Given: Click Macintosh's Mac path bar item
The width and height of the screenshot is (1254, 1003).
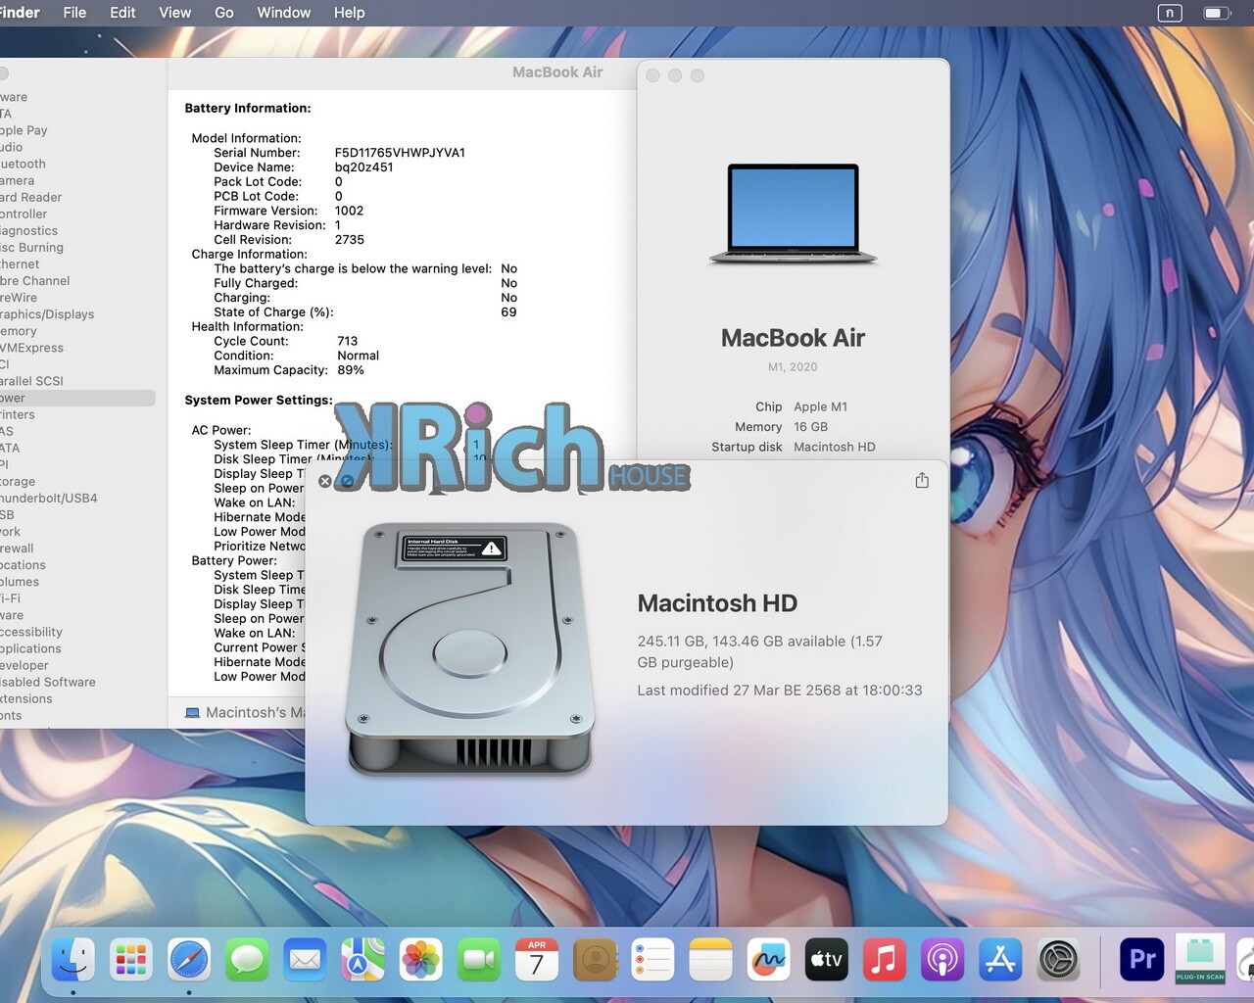Looking at the screenshot, I should (x=245, y=712).
